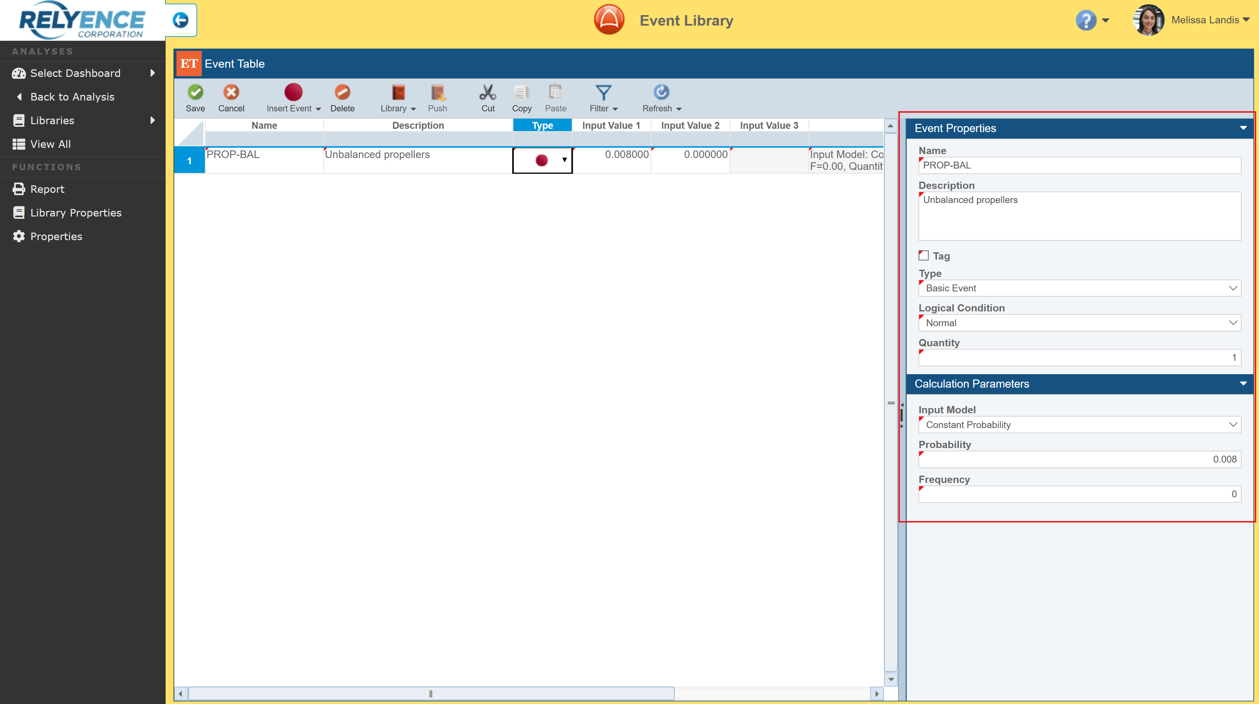Toggle the Tag checkbox
Screen dimensions: 1259x704
click(923, 256)
